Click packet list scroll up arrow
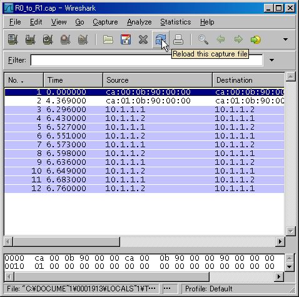 click(x=290, y=76)
